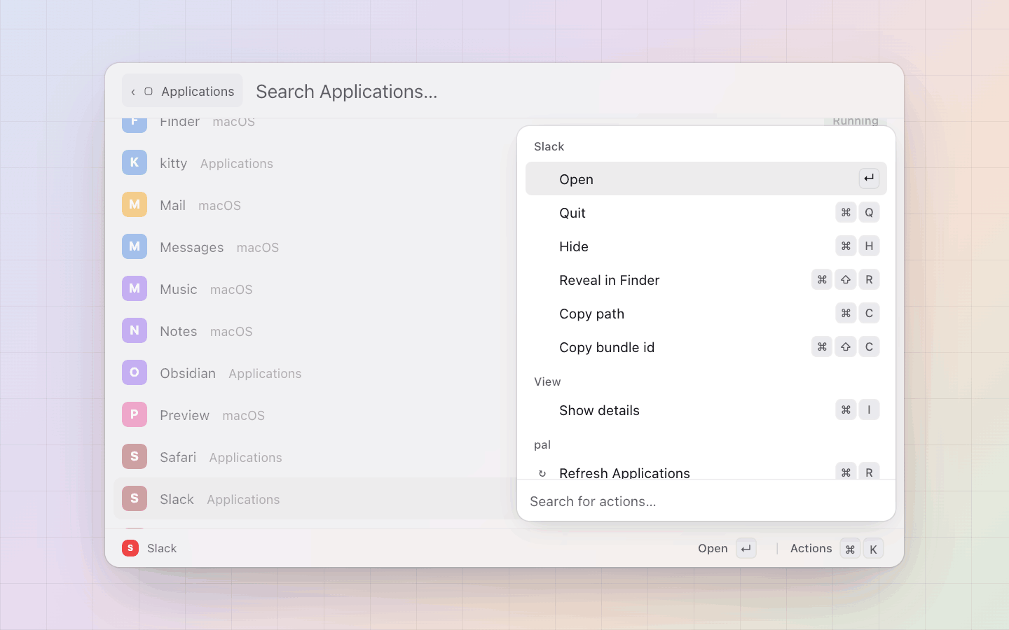Viewport: 1009px width, 630px height.
Task: Click the Notes app icon
Action: (135, 330)
